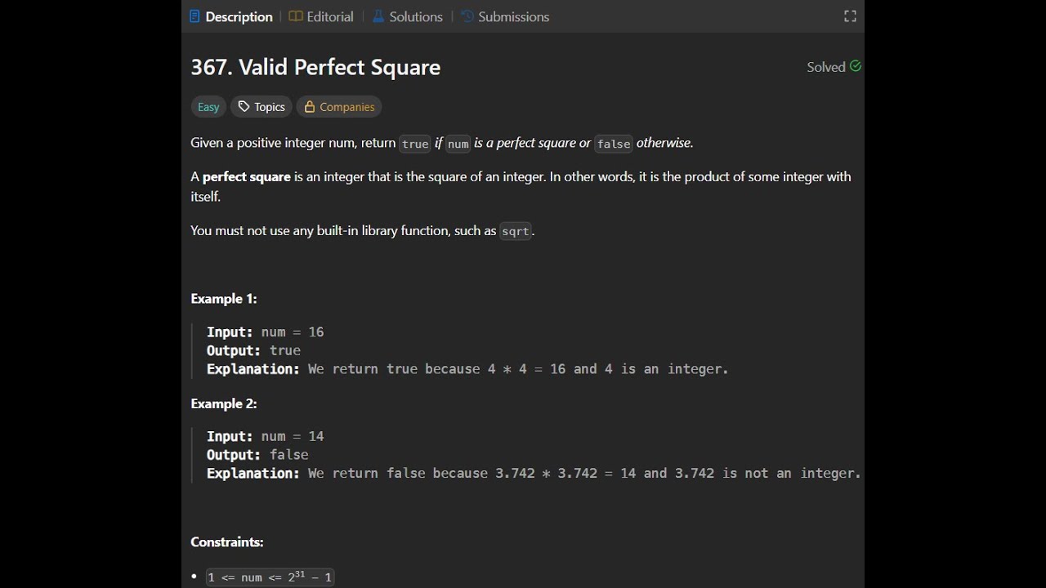Expand panel with the fullscreen icon

point(850,16)
